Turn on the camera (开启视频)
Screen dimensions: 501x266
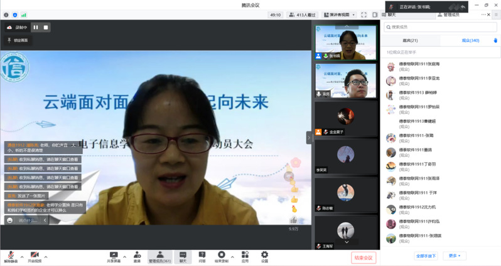point(35,256)
